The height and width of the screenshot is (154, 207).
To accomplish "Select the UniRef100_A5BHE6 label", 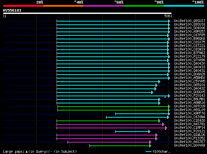I will click(190, 78).
